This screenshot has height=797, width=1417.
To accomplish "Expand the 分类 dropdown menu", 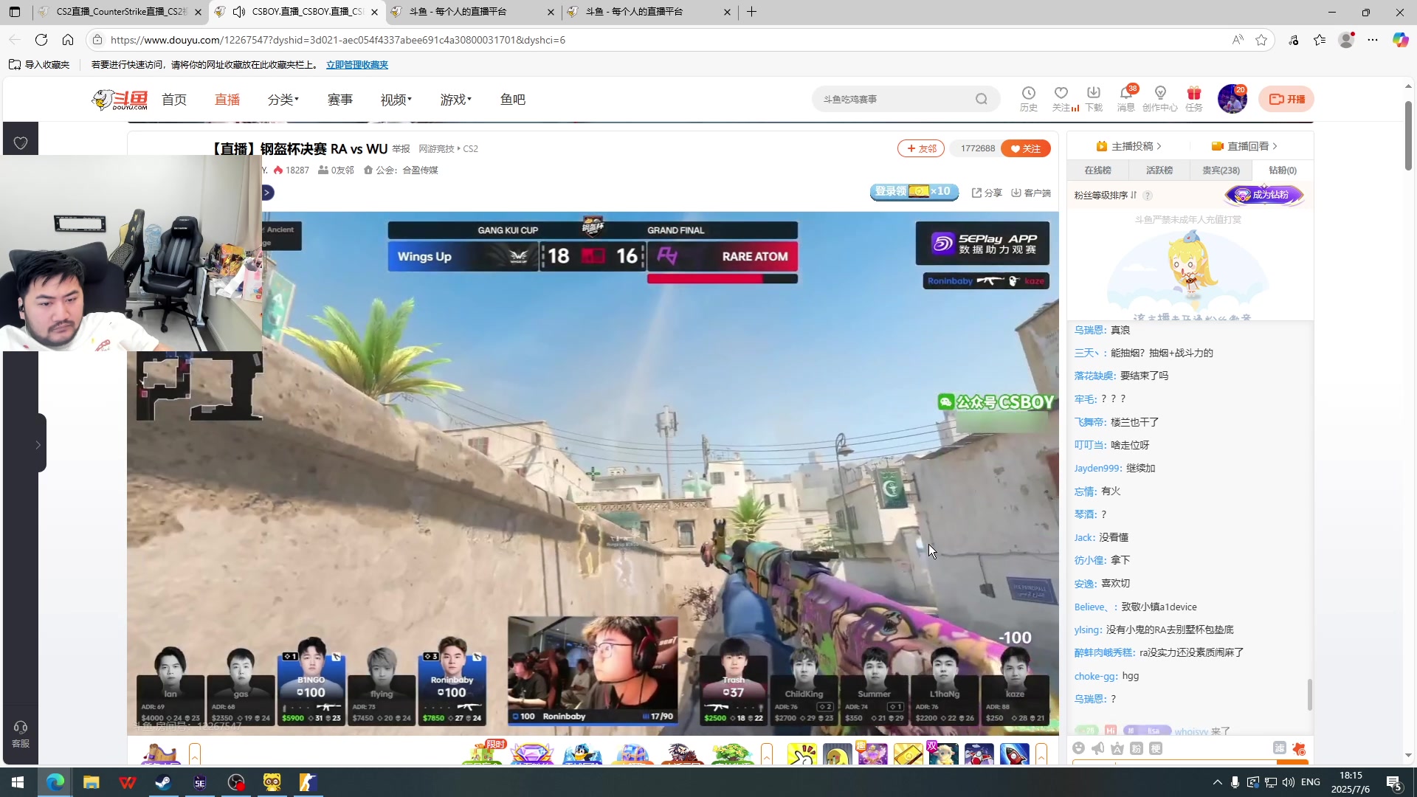I will (283, 100).
